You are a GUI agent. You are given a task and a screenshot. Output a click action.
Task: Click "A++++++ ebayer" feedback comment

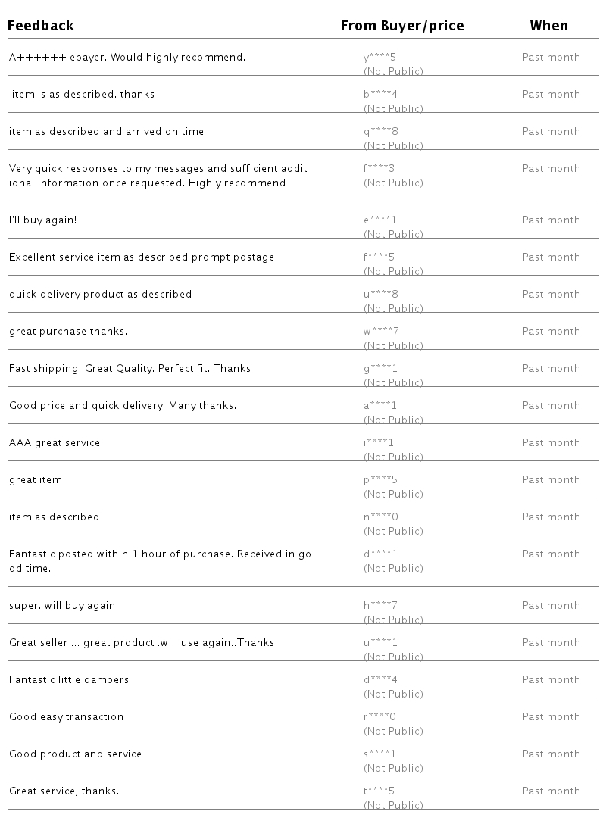pos(127,58)
